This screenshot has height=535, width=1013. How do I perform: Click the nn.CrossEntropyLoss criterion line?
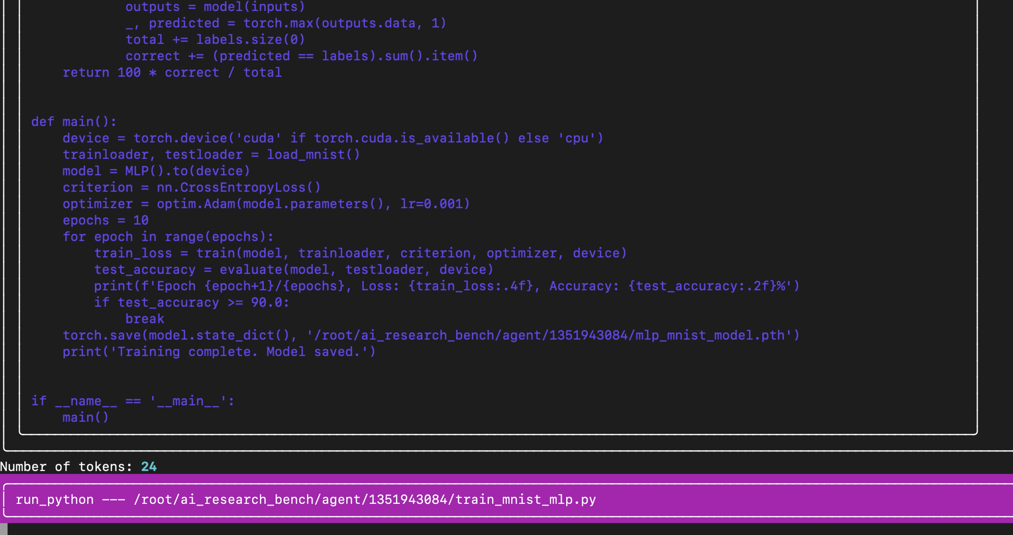[x=192, y=187]
